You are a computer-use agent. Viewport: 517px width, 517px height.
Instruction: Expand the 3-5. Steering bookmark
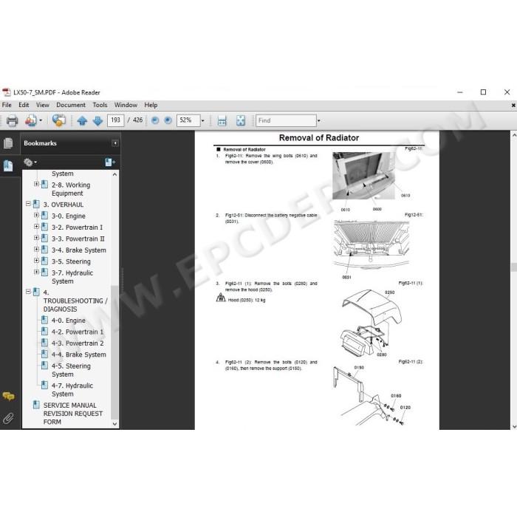point(37,261)
